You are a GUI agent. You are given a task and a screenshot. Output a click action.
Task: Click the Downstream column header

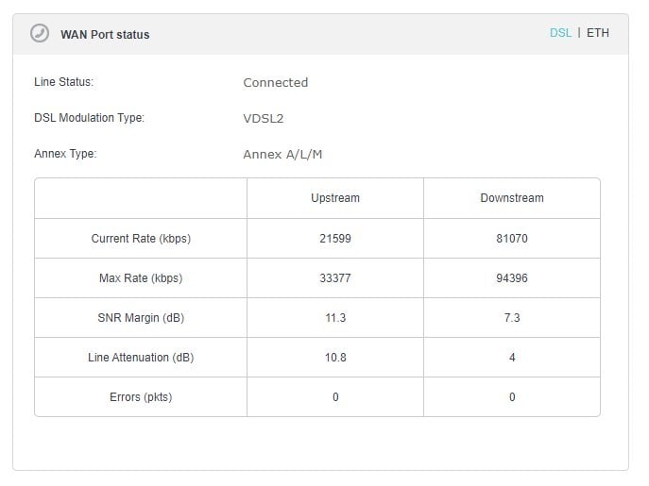(x=512, y=198)
